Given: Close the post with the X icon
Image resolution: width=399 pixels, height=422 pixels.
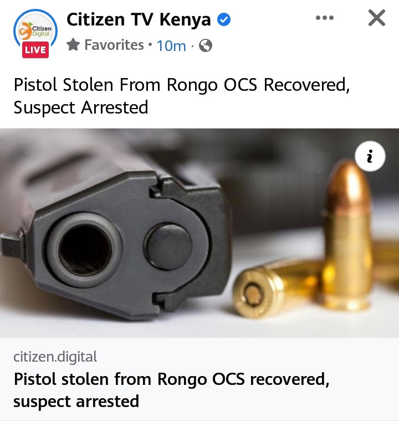Looking at the screenshot, I should [377, 18].
